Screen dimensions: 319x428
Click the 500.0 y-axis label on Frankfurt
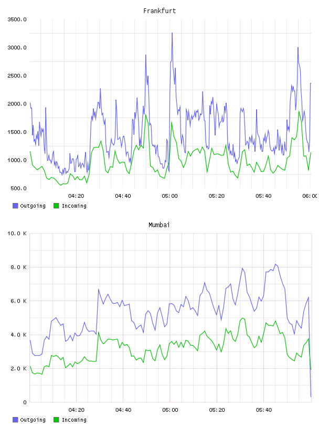pyautogui.click(x=18, y=188)
